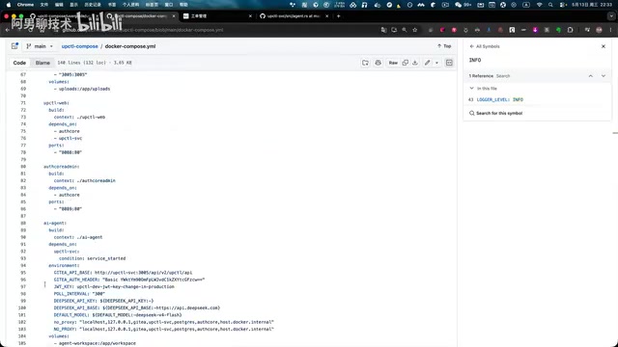Click the JWT_KEY entry on line 97
This screenshot has height=347, width=618.
[114, 286]
